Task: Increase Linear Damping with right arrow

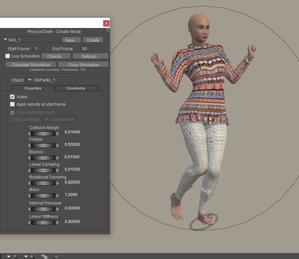Action: 58,170
